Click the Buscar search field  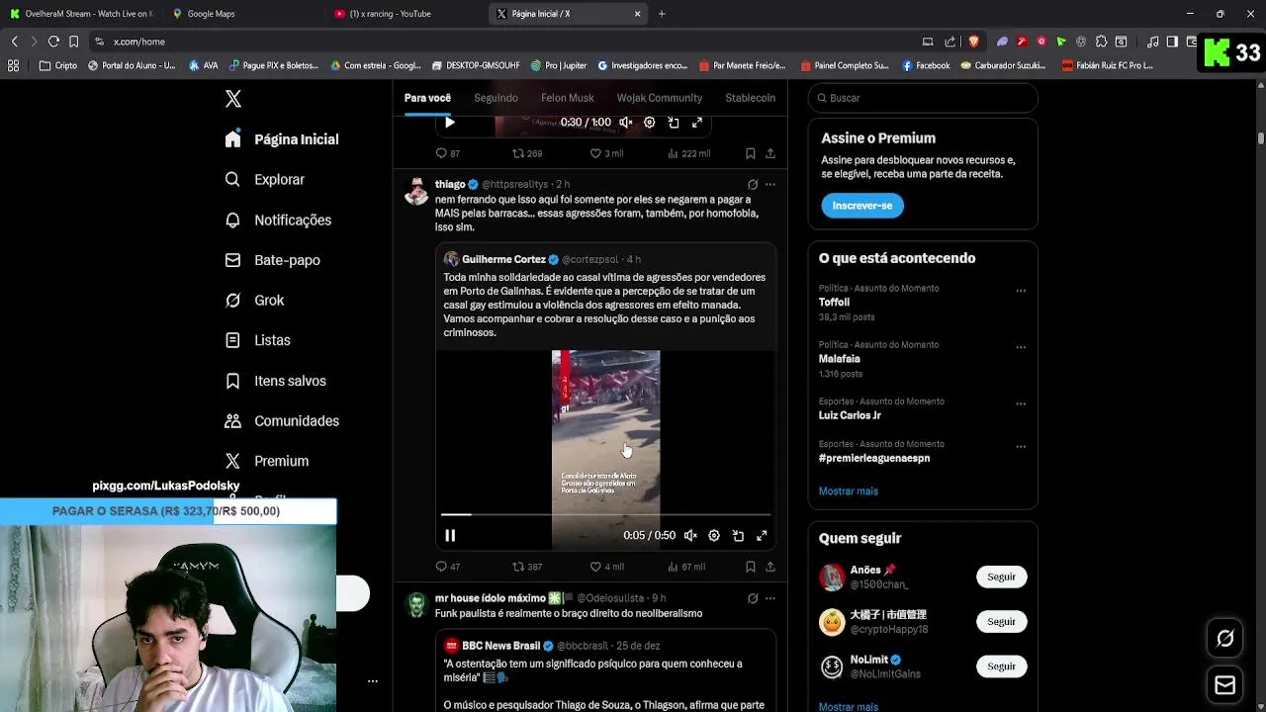pyautogui.click(x=923, y=98)
